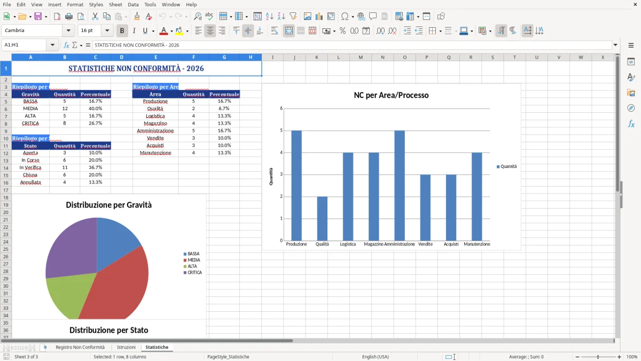
Task: Click the Name Box cell reference field
Action: [x=24, y=45]
